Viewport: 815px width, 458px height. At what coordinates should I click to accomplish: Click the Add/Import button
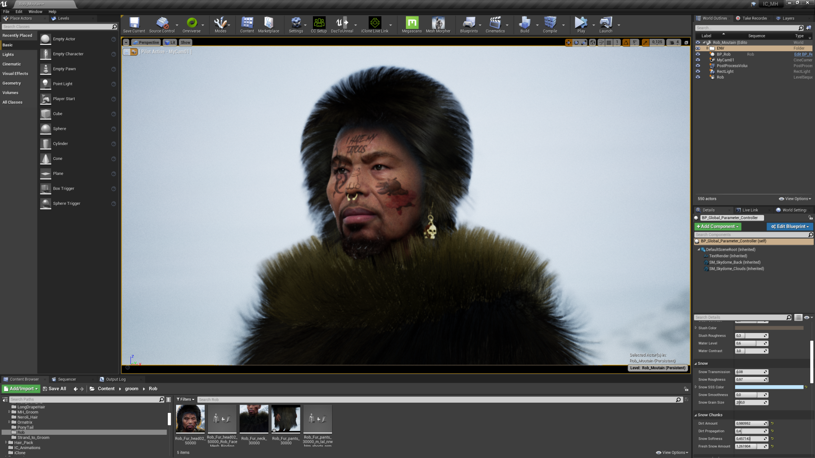tap(21, 389)
